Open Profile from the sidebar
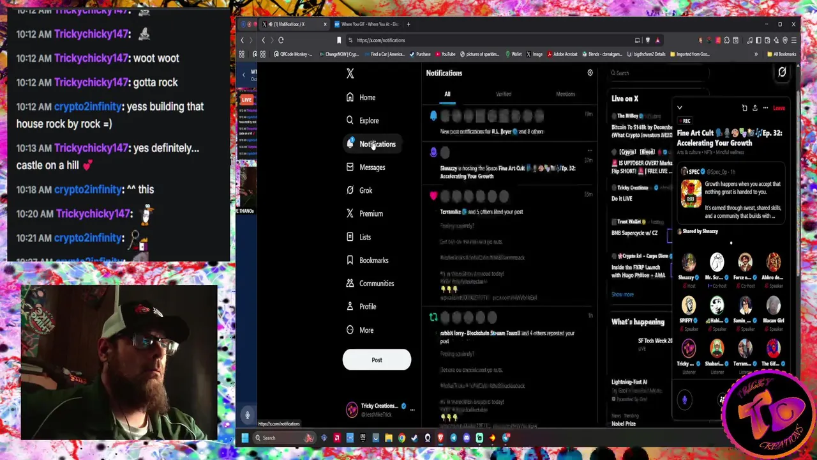The image size is (817, 460). pyautogui.click(x=361, y=307)
